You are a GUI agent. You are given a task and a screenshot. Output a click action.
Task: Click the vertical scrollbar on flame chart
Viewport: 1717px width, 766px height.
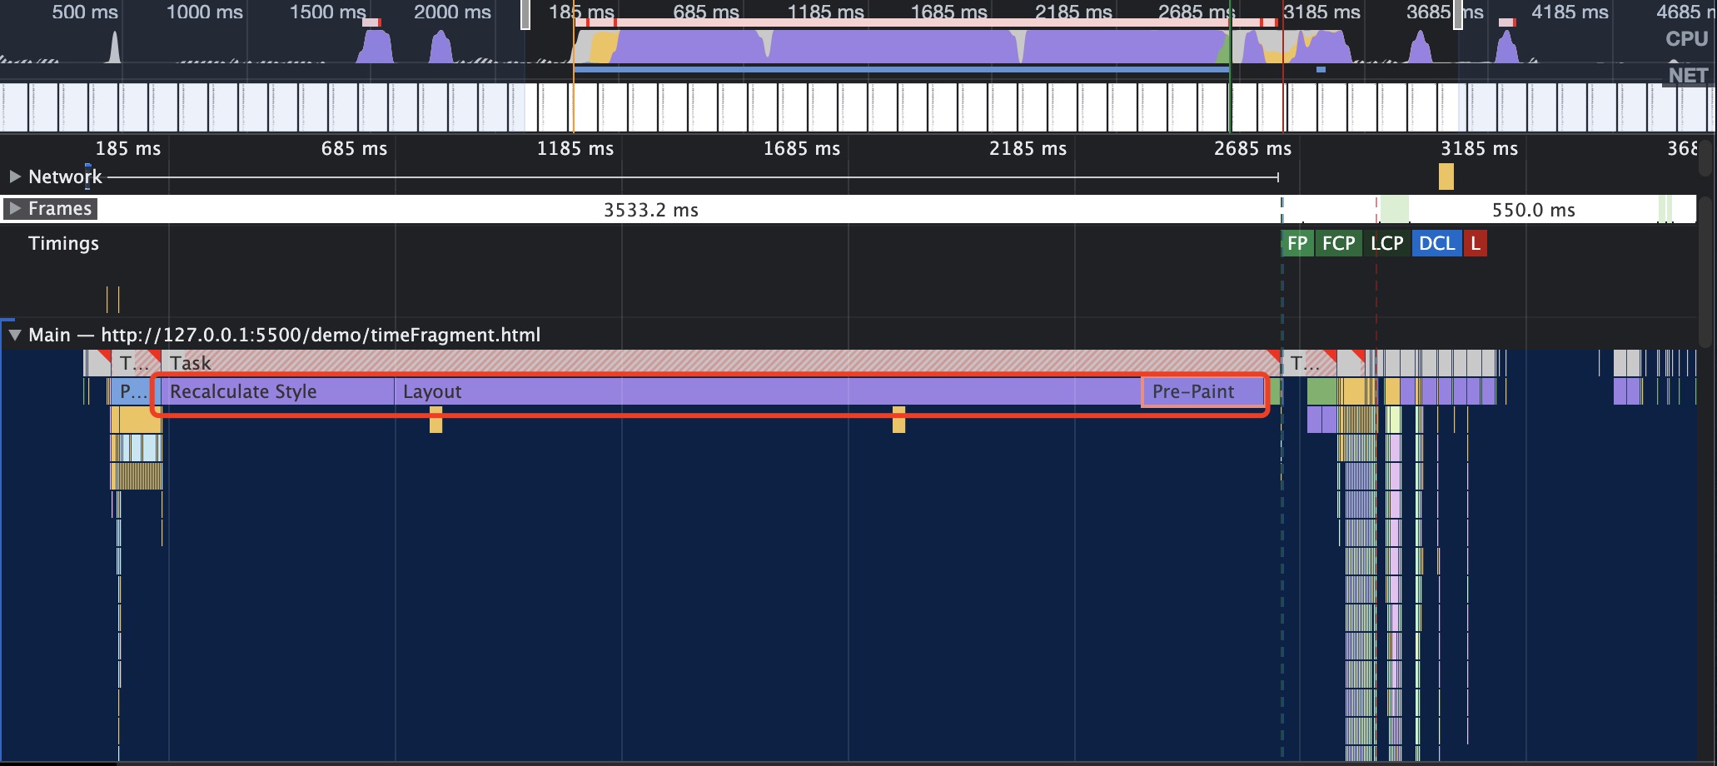pyautogui.click(x=1705, y=271)
